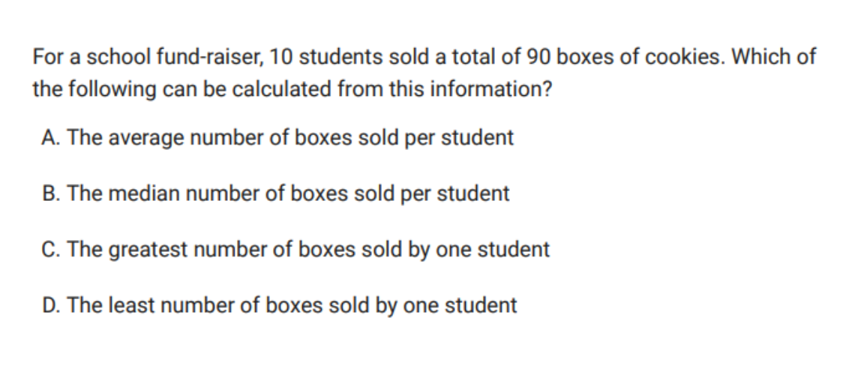Click the letter label 'B.'
The width and height of the screenshot is (855, 375).
tap(51, 193)
